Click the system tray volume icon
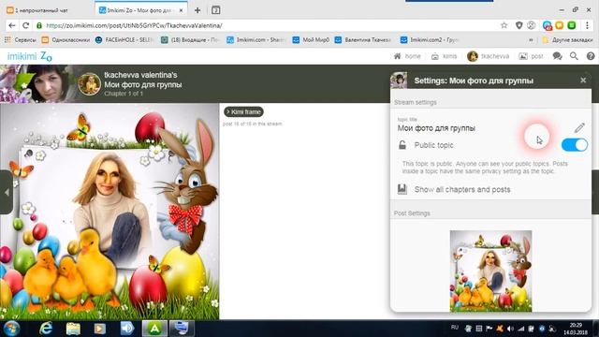Image resolution: width=599 pixels, height=337 pixels. point(510,329)
